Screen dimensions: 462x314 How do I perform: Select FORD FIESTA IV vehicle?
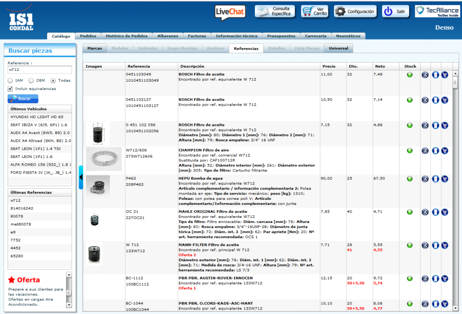pyautogui.click(x=40, y=173)
